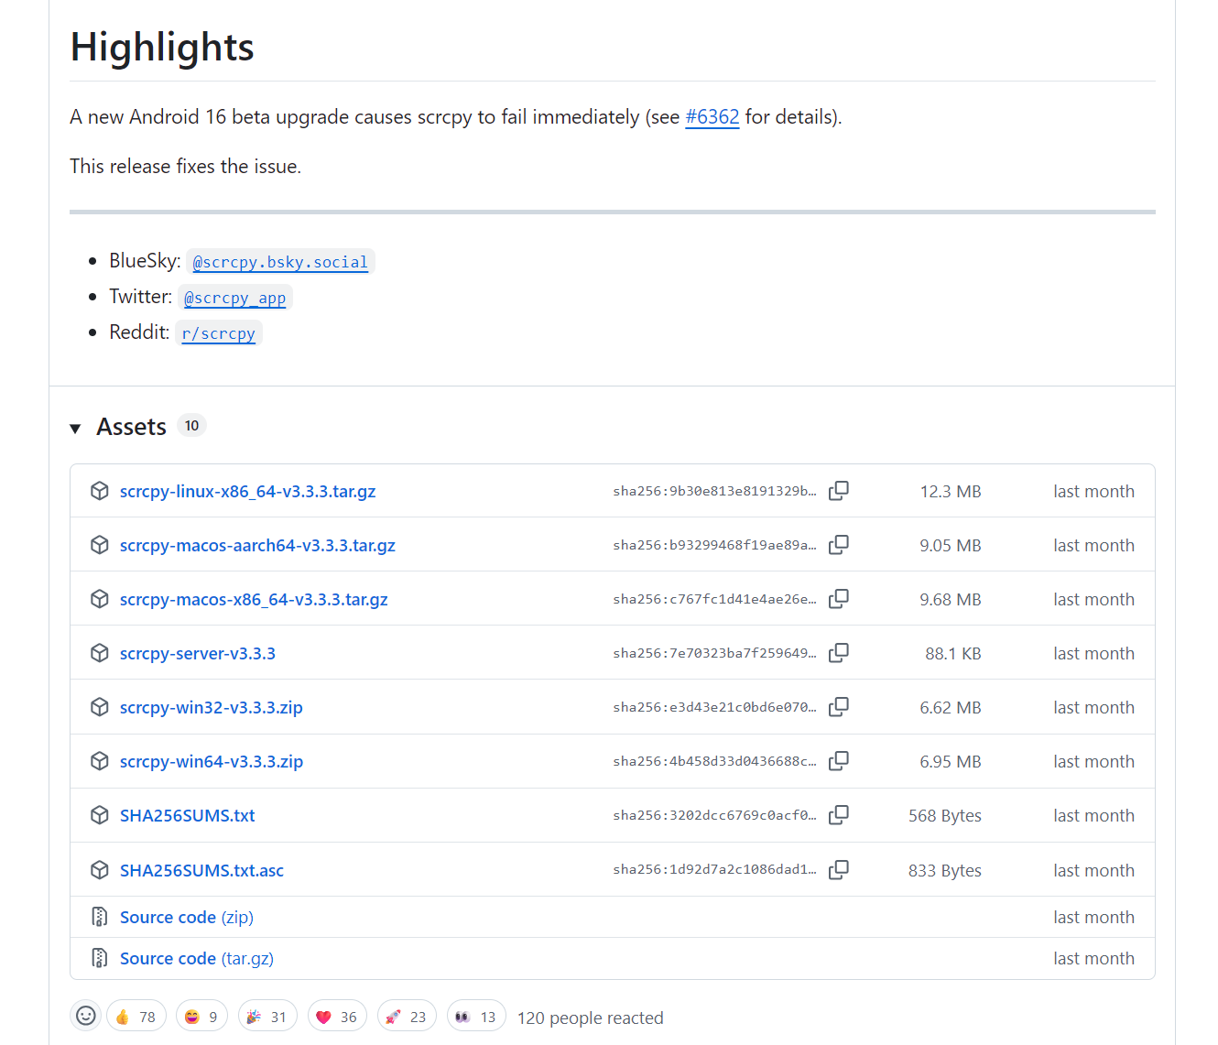
Task: Download SHA256SUMS.txt.asc file
Action: 201,871
